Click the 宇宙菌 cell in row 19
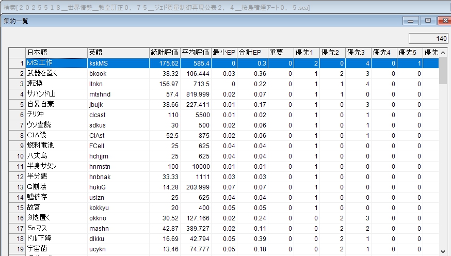The width and height of the screenshot is (451, 256). click(x=56, y=249)
